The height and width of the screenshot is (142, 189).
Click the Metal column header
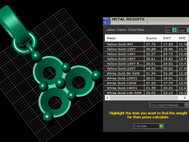point(124,38)
